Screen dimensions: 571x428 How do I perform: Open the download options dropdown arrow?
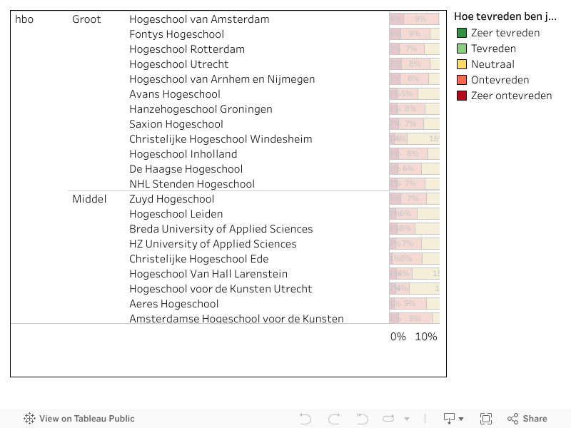click(x=461, y=419)
